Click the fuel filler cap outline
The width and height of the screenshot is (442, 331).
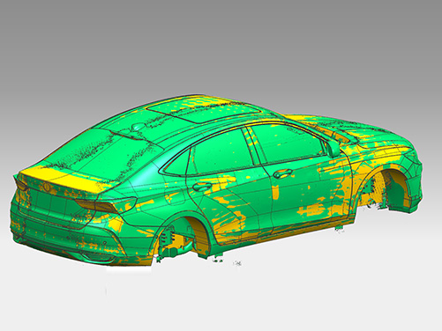point(174,195)
